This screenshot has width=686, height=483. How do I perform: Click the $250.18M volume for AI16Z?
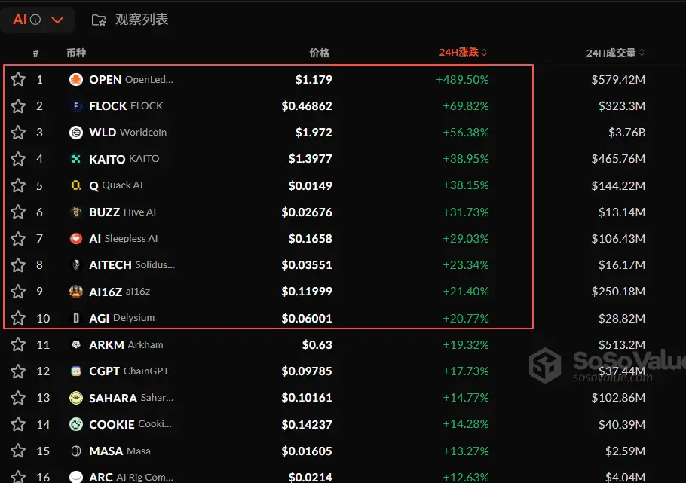tap(618, 292)
